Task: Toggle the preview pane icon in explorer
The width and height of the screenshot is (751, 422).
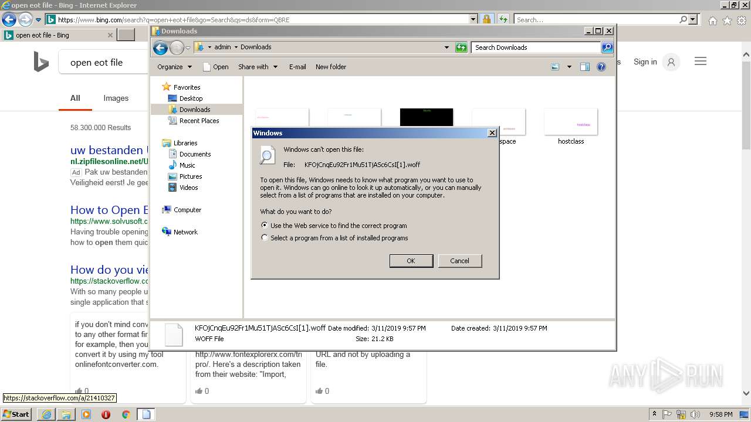Action: pos(584,67)
